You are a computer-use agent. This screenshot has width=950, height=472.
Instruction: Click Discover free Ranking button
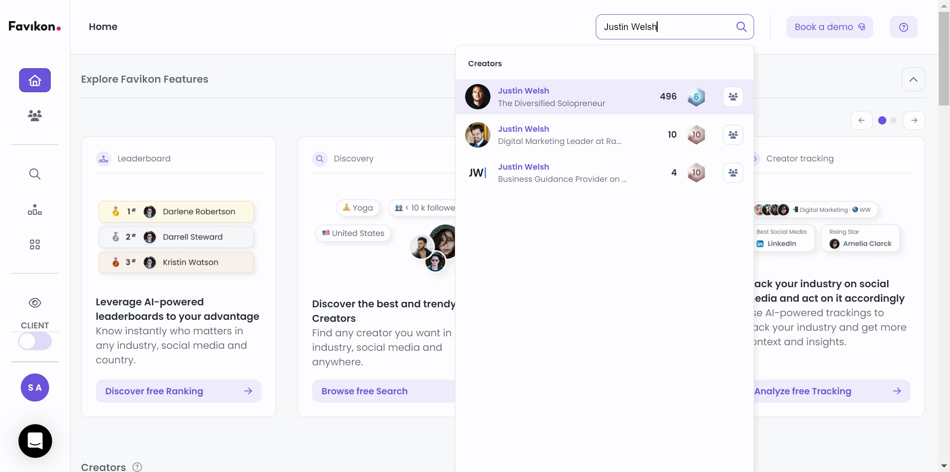point(178,391)
